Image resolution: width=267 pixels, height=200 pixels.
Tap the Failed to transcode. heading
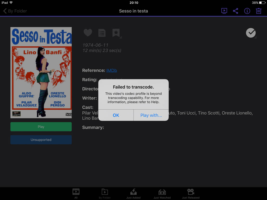tap(133, 87)
